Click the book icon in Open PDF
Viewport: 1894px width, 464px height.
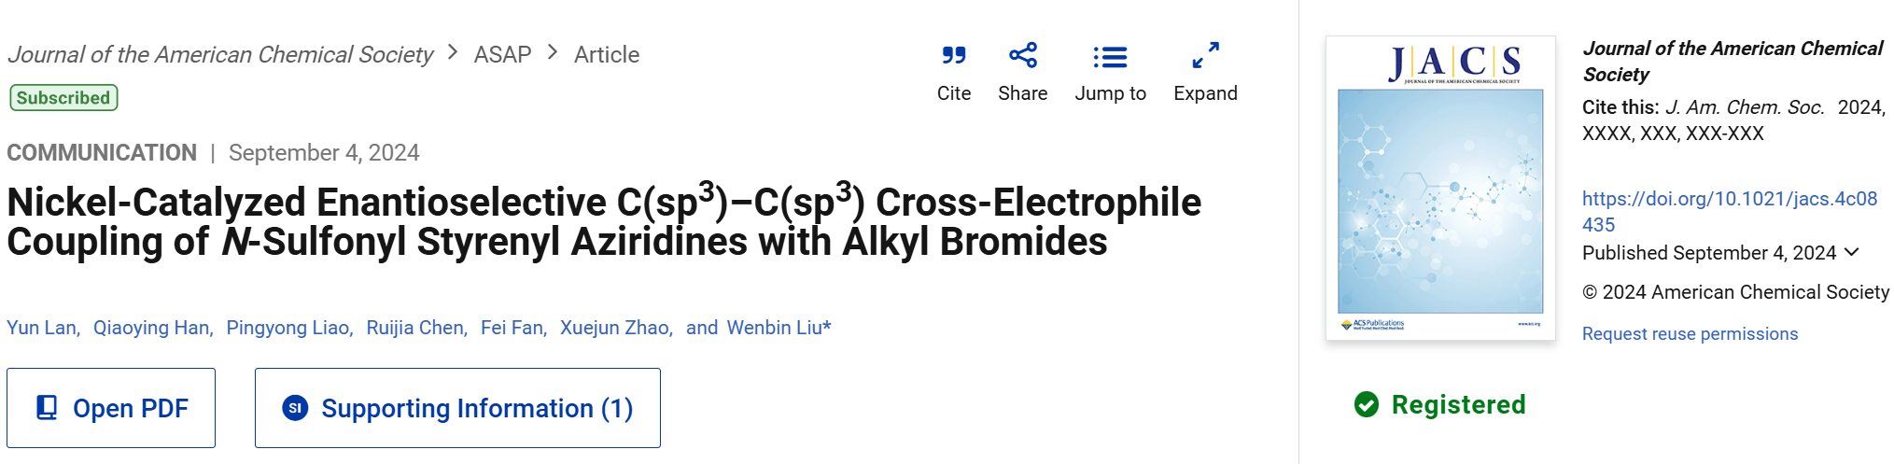[46, 408]
